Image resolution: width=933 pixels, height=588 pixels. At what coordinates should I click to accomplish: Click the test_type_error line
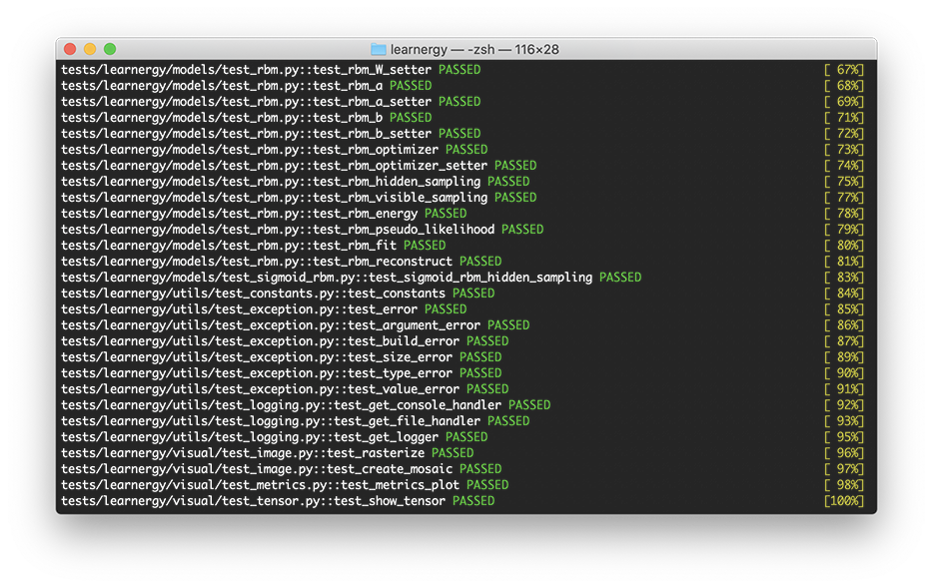pos(282,373)
